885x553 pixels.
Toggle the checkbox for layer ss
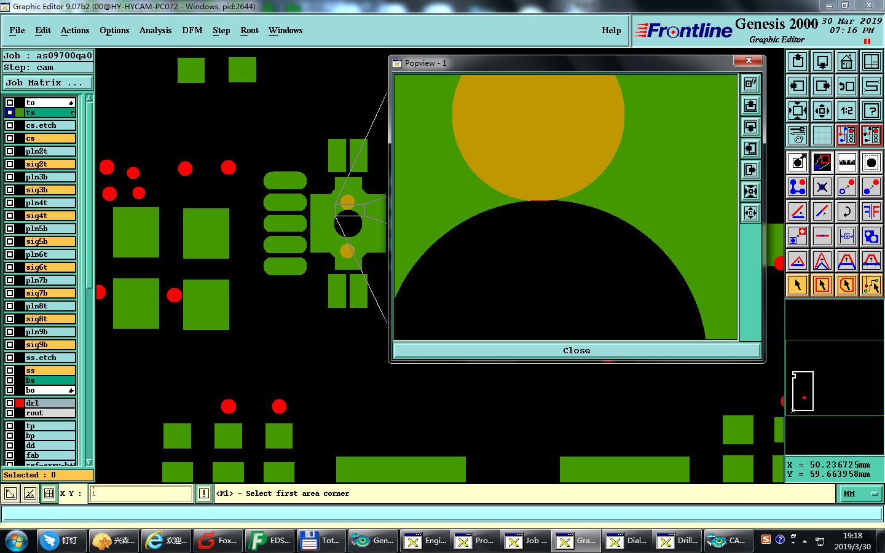click(10, 371)
